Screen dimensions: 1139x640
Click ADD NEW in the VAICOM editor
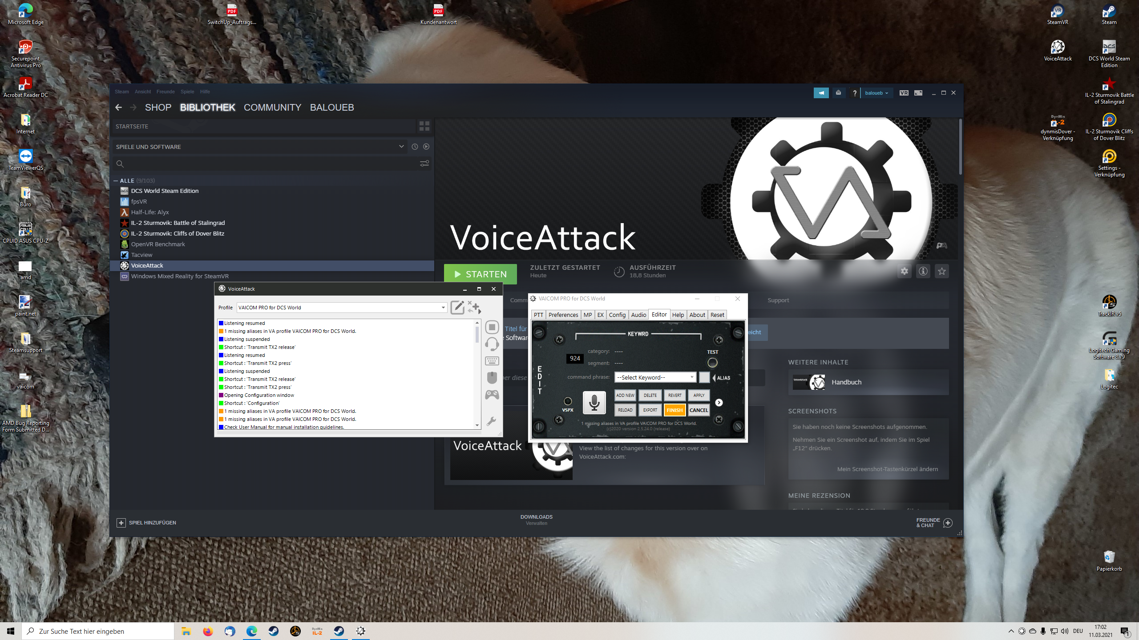pyautogui.click(x=625, y=395)
